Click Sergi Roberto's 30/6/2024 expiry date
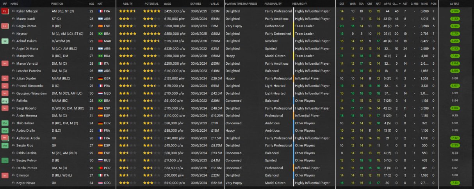The width and height of the screenshot is (474, 189). point(198,108)
